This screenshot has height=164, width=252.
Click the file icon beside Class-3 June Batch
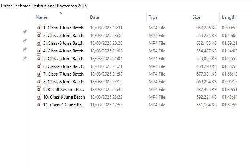[x=39, y=43]
